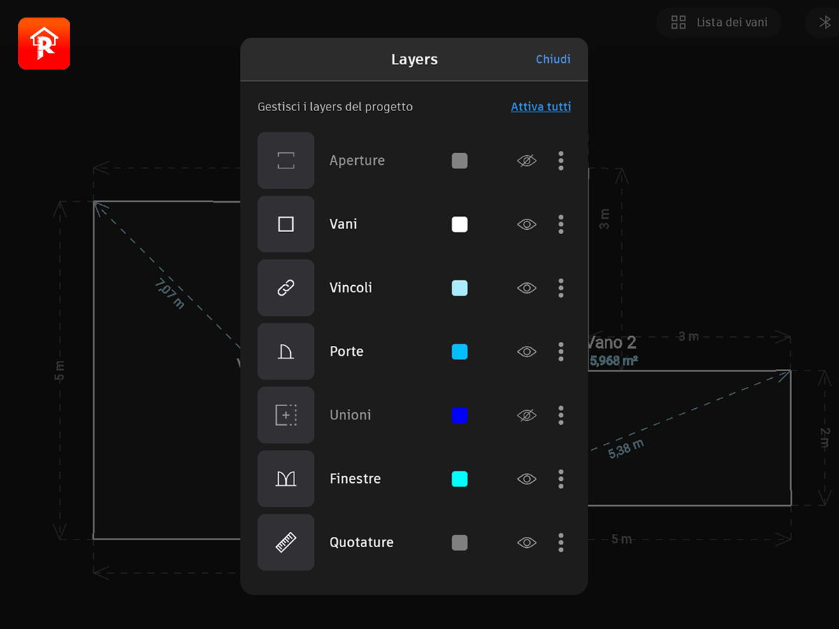This screenshot has width=839, height=629.
Task: Open Lista dei vani button
Action: point(718,22)
